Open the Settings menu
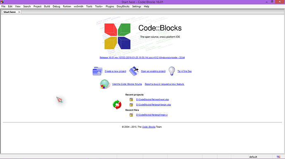The image size is (285, 159). point(136,6)
